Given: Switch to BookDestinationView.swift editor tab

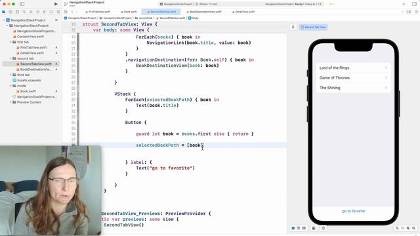Looking at the screenshot, I should pyautogui.click(x=203, y=12).
